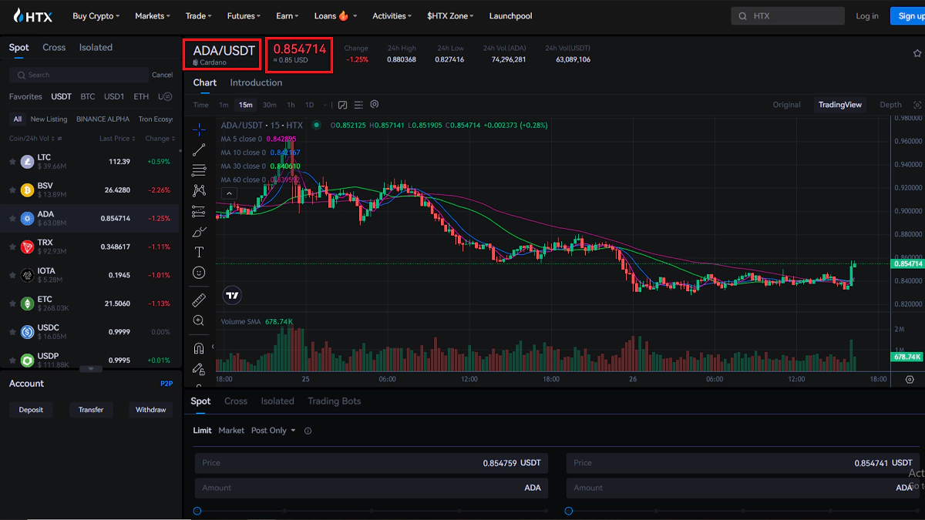This screenshot has width=925, height=520.
Task: Open chart settings hexagon icon
Action: tap(375, 105)
